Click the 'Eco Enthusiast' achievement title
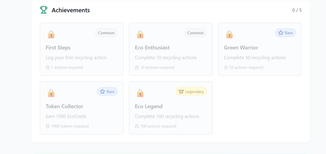The height and width of the screenshot is (154, 326). pyautogui.click(x=152, y=48)
